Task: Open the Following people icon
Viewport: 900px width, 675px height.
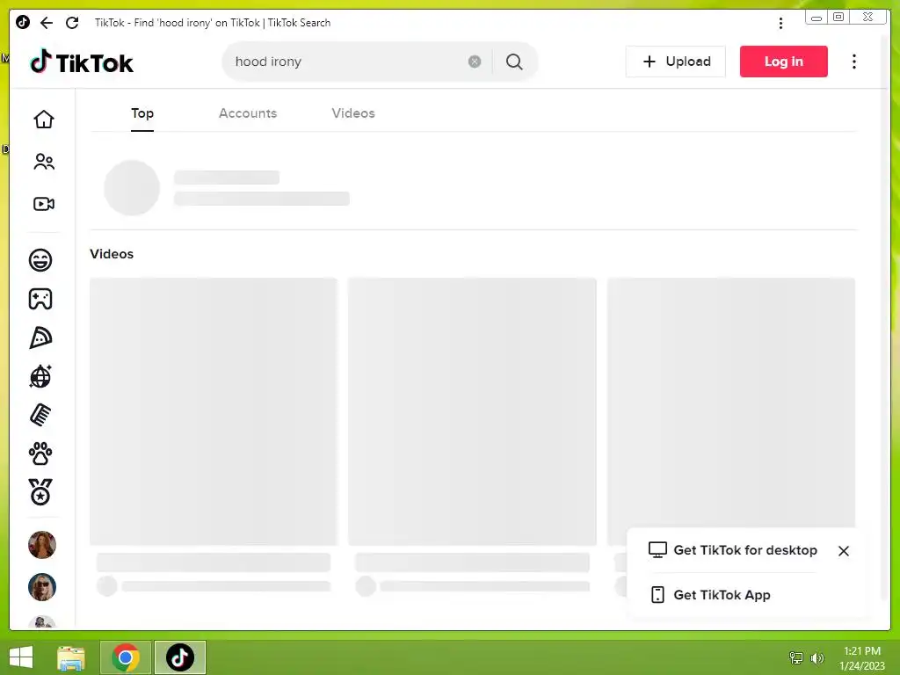Action: click(44, 162)
